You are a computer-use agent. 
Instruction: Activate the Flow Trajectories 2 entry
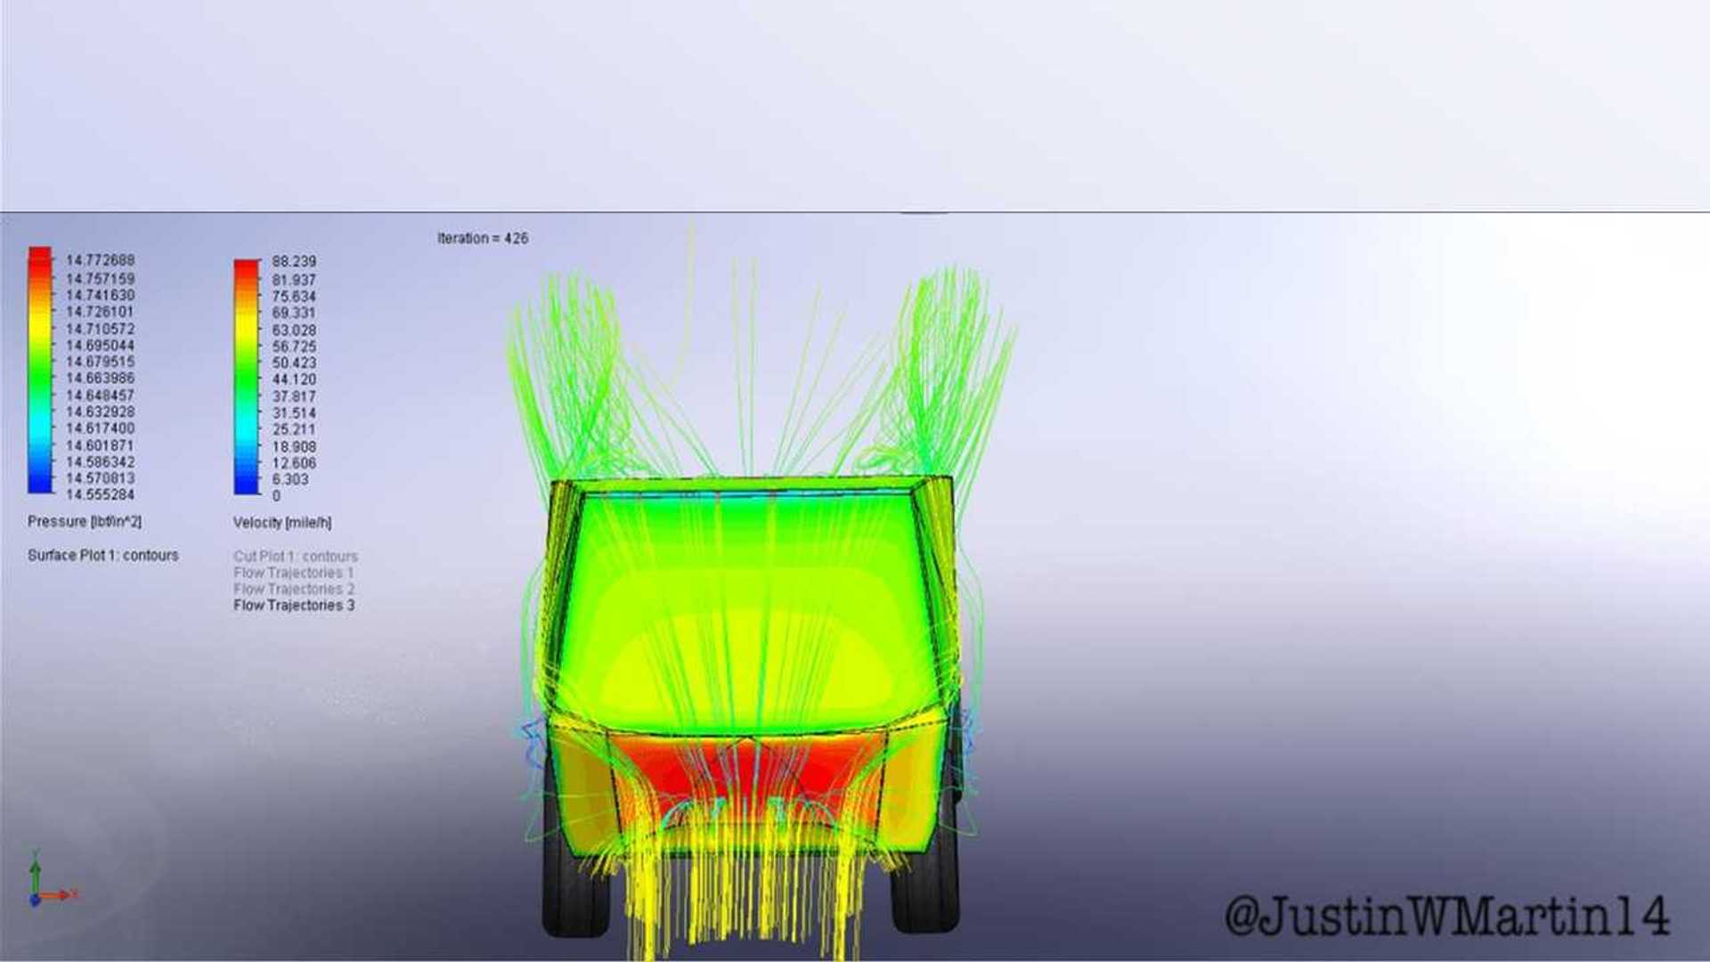(x=294, y=589)
